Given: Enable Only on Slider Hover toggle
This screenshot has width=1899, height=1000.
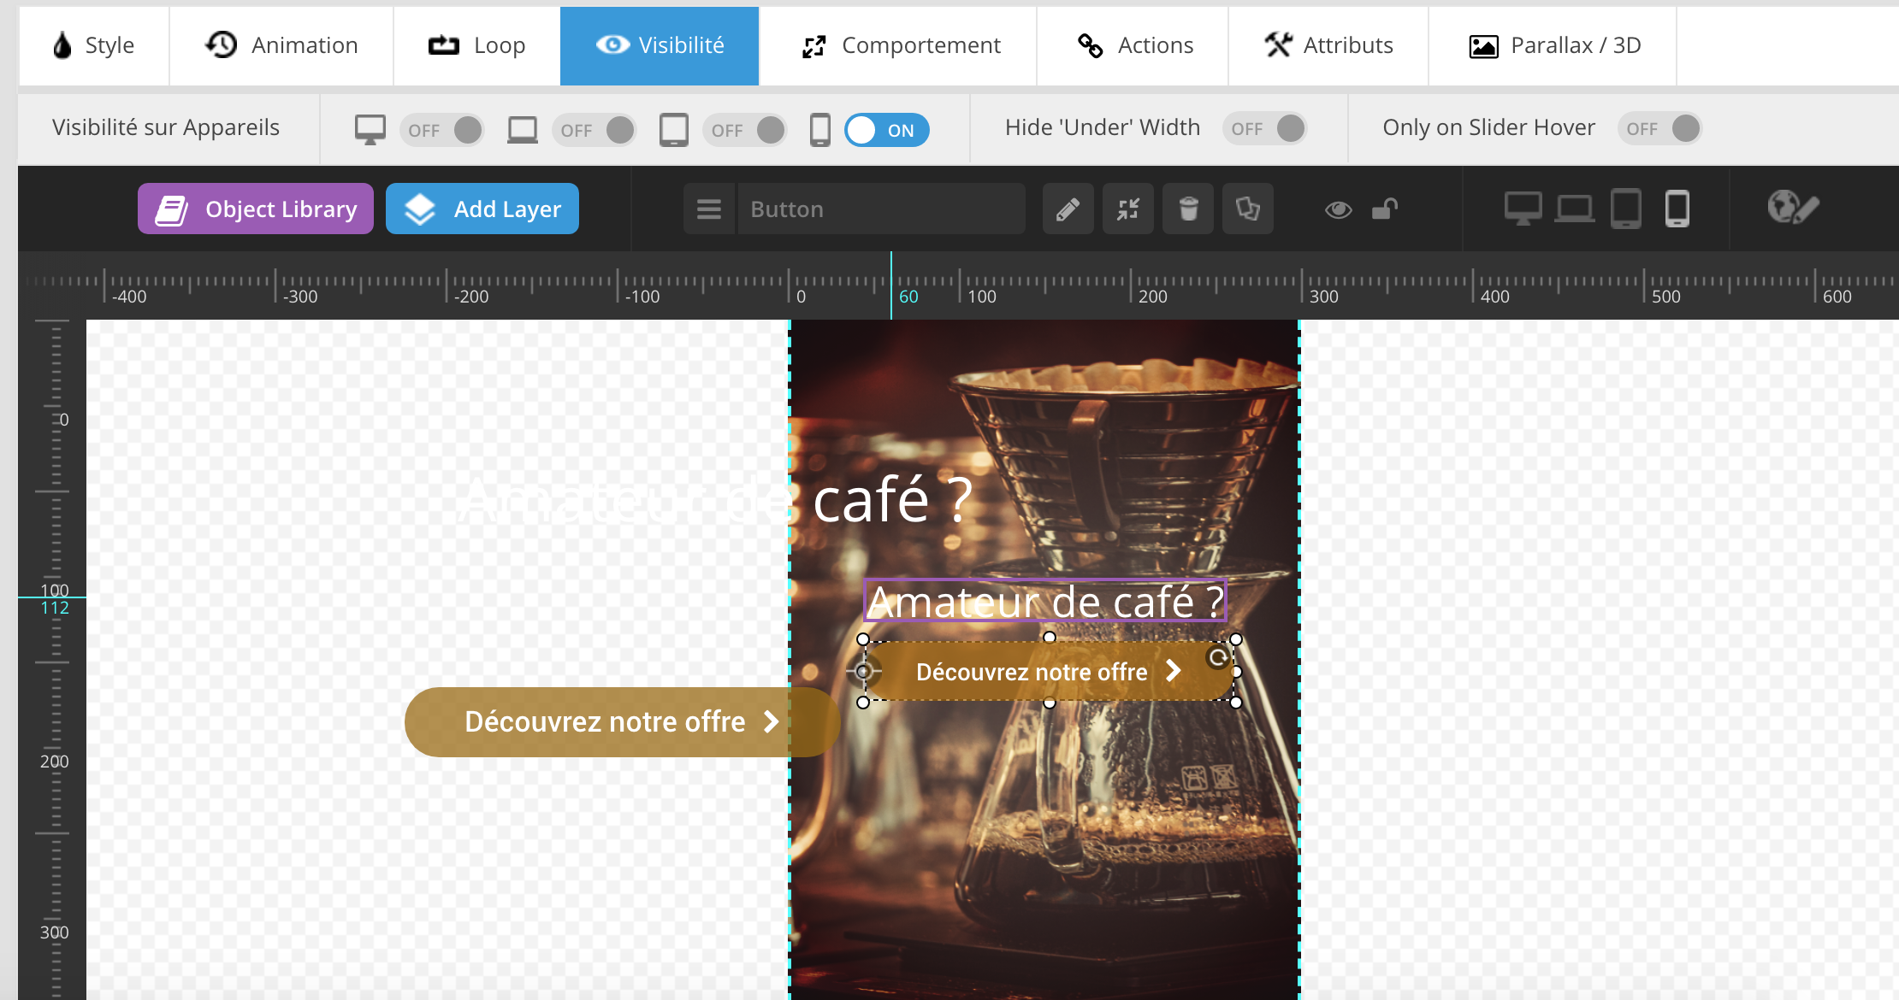Looking at the screenshot, I should coord(1659,128).
